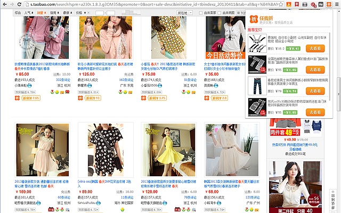341x213 pixels.
Task: Sort results by 综合
Action: point(18,13)
